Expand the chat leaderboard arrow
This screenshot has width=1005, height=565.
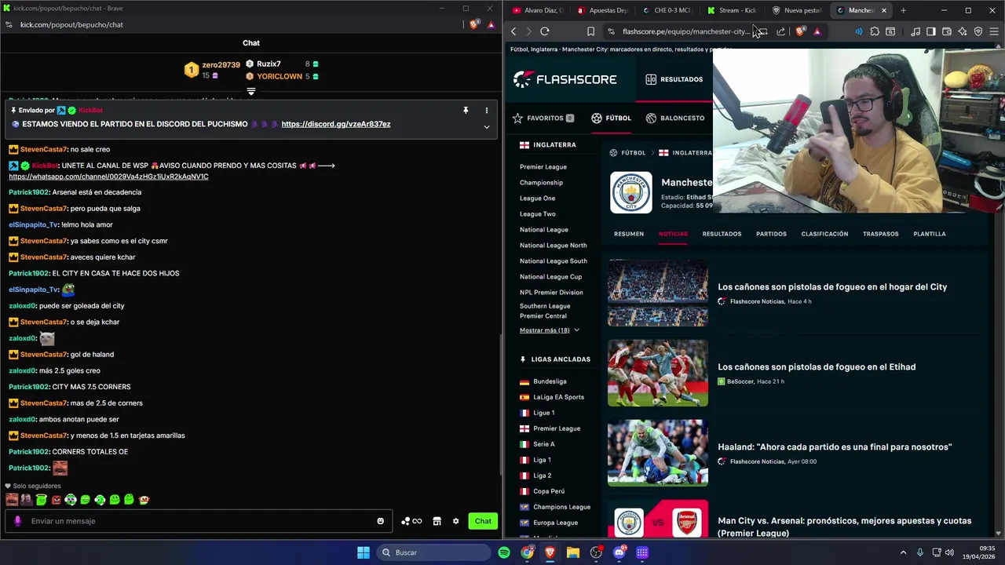pyautogui.click(x=251, y=92)
